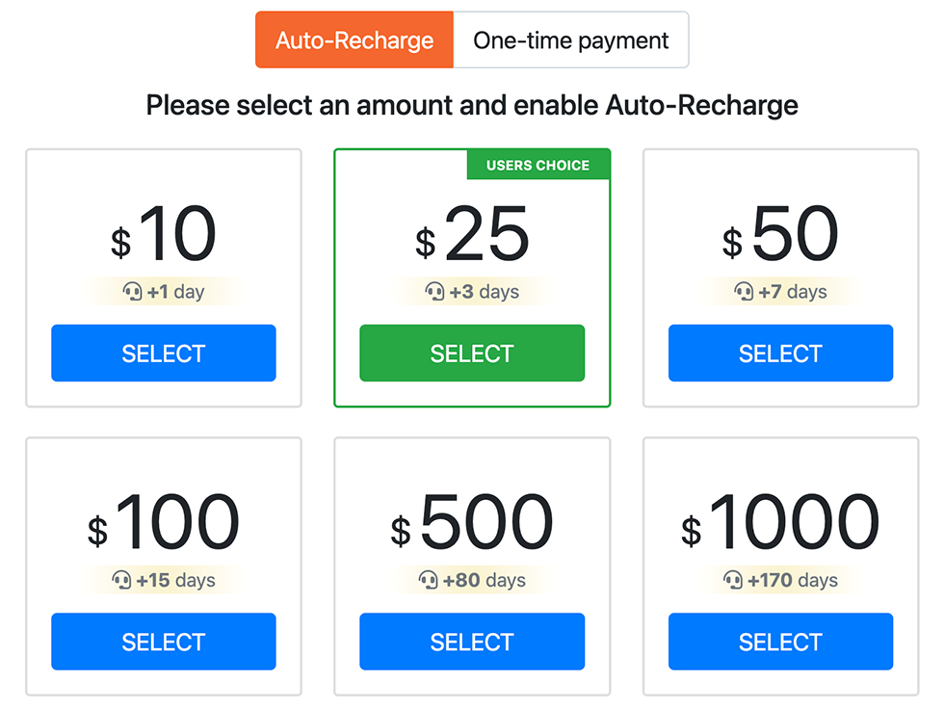Switch to One-time payment tab
Image resolution: width=944 pixels, height=709 pixels.
[570, 39]
